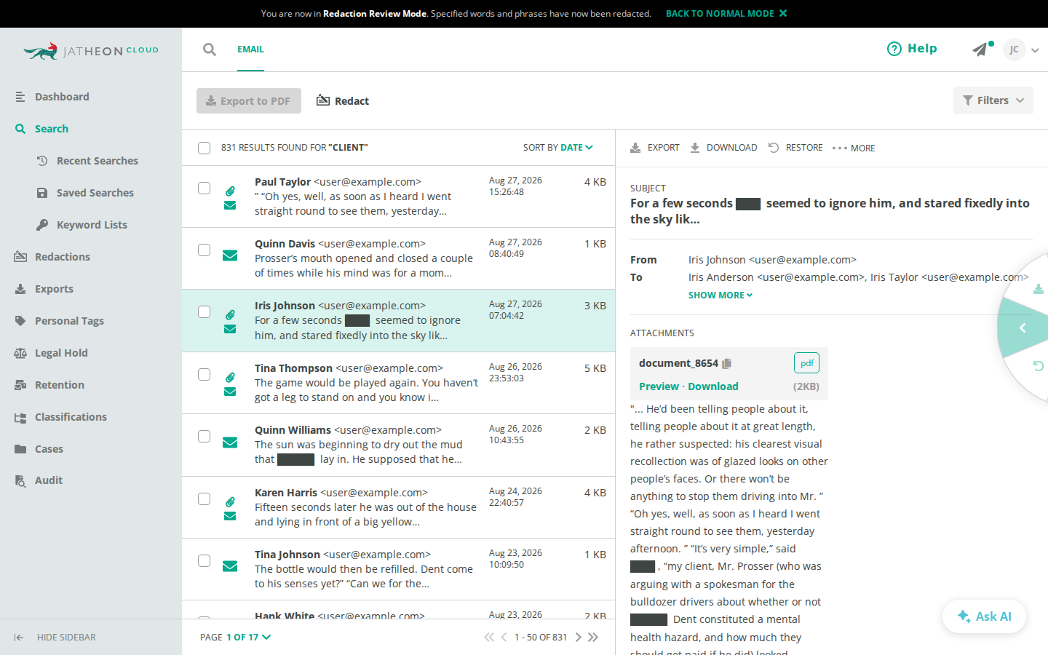Viewport: 1048px width, 655px height.
Task: Open user menu chevron next to JC
Action: [x=1035, y=50]
